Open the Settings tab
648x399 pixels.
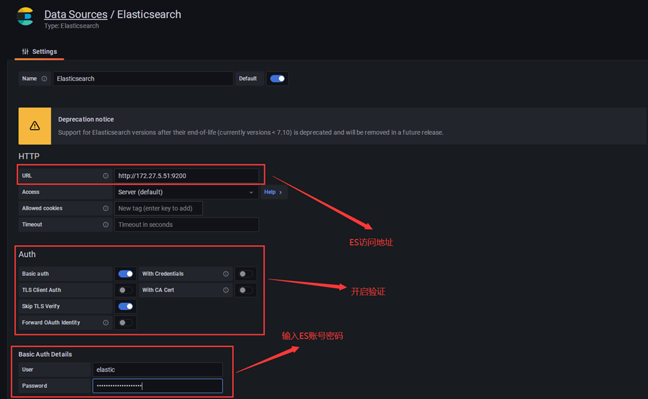click(40, 52)
